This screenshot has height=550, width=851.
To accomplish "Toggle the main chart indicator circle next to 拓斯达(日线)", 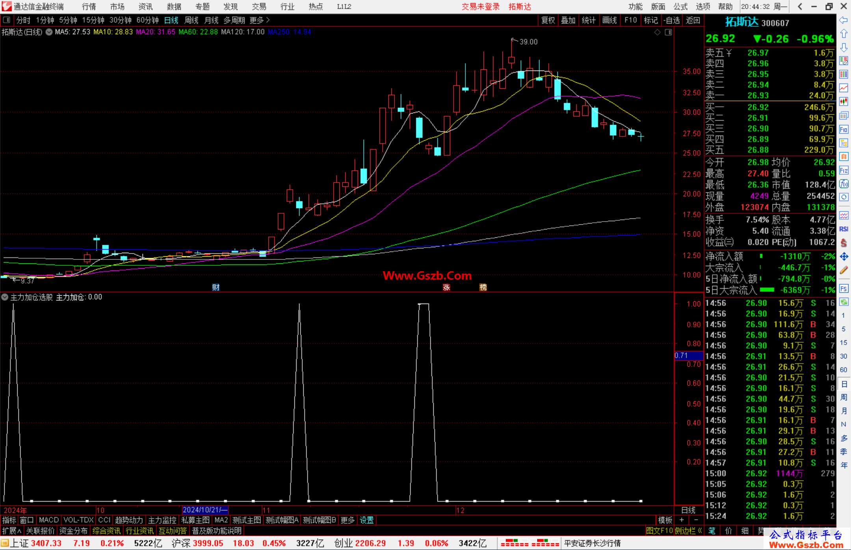I will [x=49, y=32].
